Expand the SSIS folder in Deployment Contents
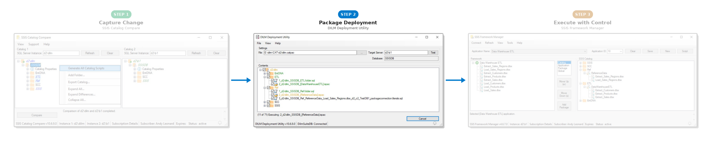Viewport: 711px width, 141px height. click(x=264, y=106)
